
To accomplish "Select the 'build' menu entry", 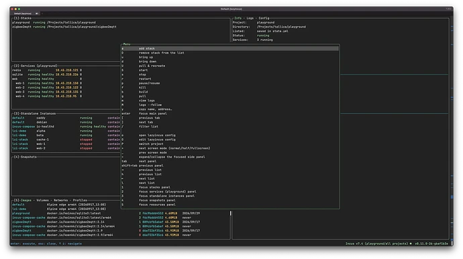I will 230,92.
